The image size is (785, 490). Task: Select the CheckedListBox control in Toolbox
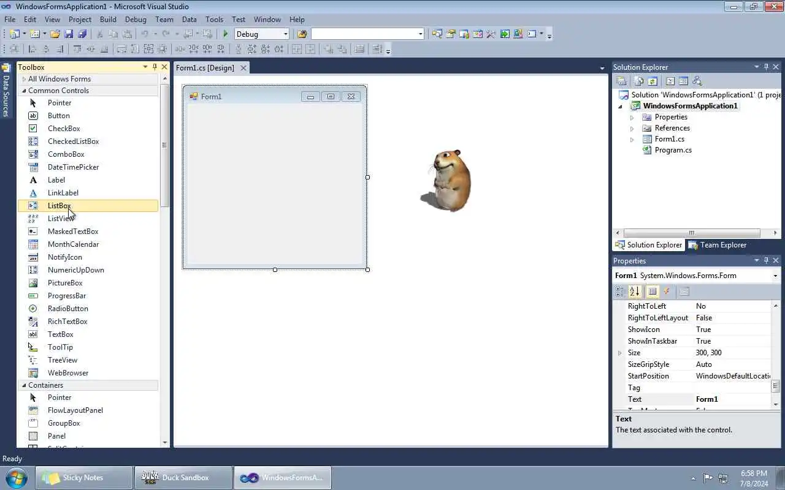(88, 141)
